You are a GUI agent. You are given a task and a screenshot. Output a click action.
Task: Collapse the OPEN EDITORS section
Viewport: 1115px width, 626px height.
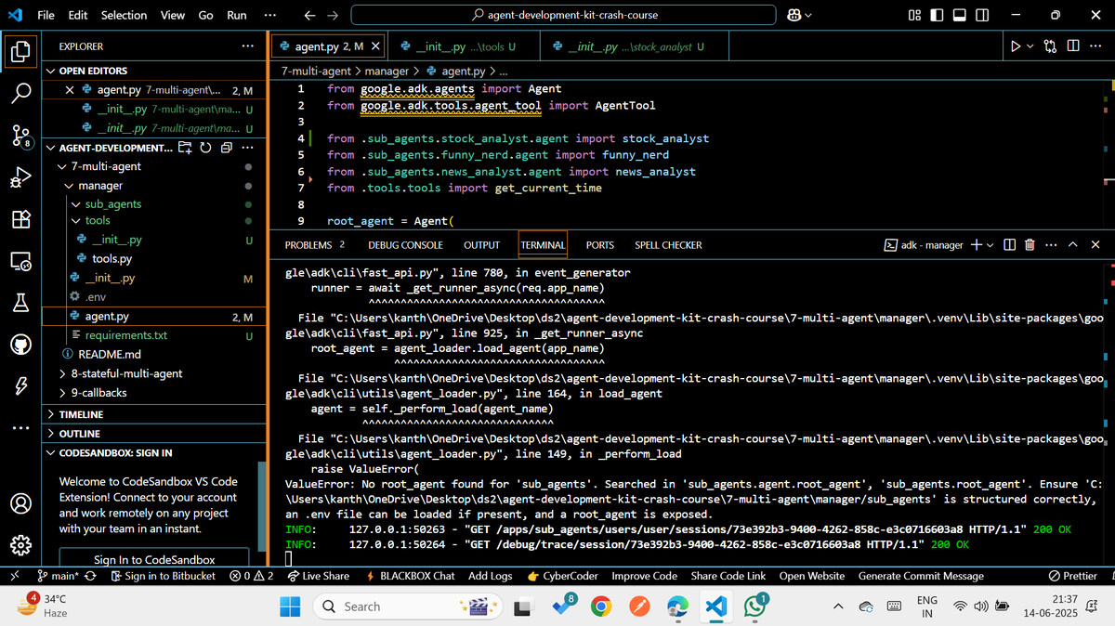[52, 71]
